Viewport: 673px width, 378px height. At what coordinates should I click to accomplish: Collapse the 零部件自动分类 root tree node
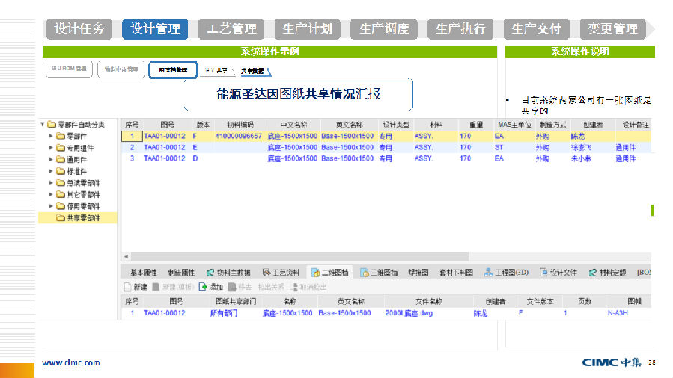click(43, 125)
